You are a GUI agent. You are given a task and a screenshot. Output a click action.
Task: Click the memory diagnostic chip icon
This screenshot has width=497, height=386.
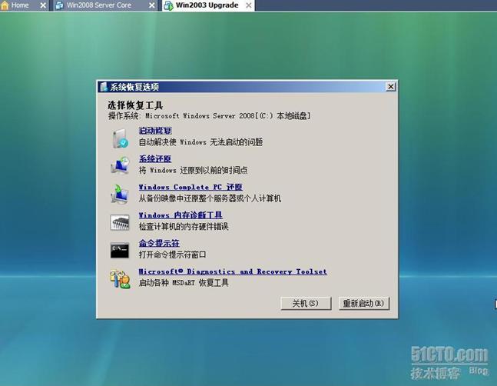coord(120,222)
